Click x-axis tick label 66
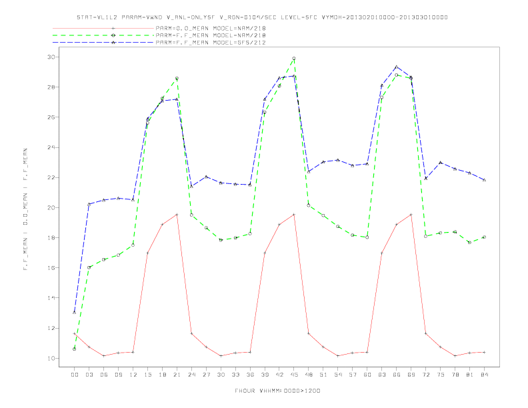 (397, 375)
